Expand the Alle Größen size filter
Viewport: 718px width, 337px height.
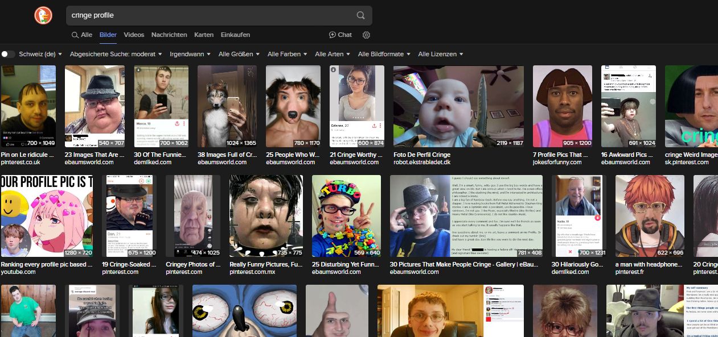point(239,54)
